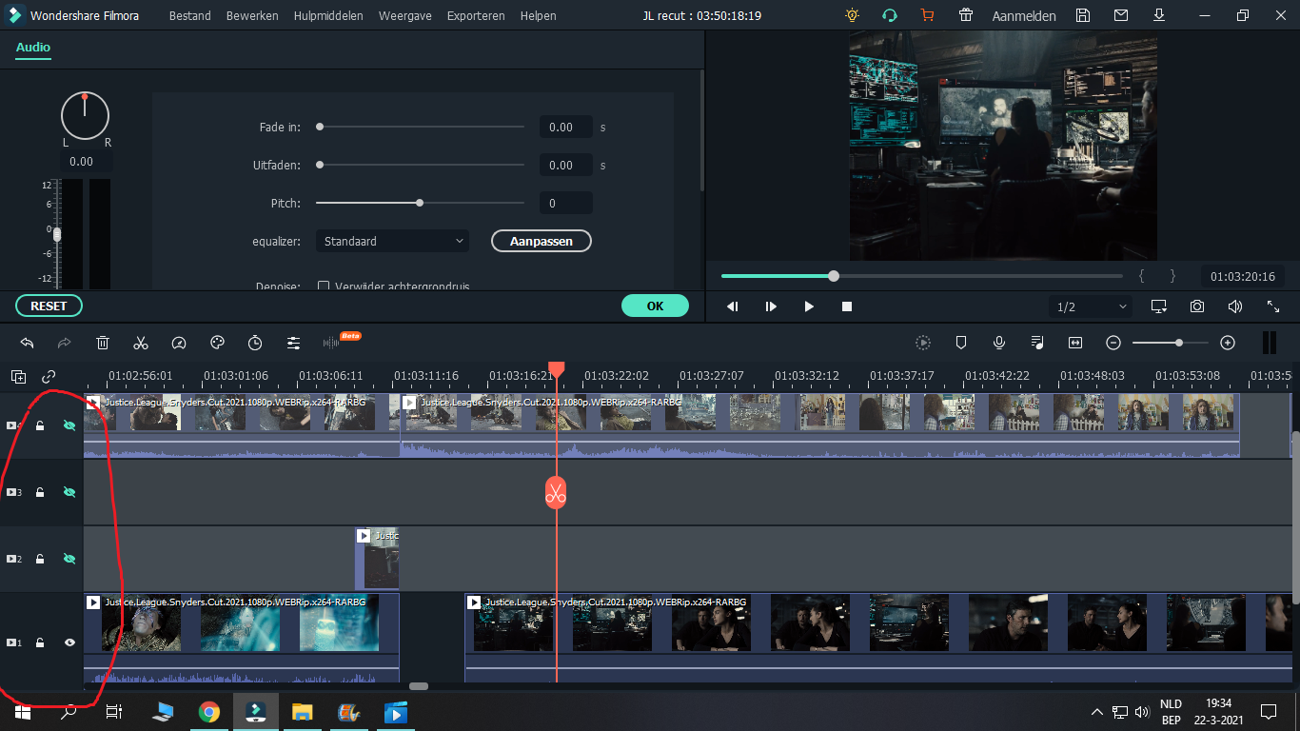This screenshot has width=1300, height=731.
Task: Open the equalizer Standaard dropdown
Action: (x=392, y=241)
